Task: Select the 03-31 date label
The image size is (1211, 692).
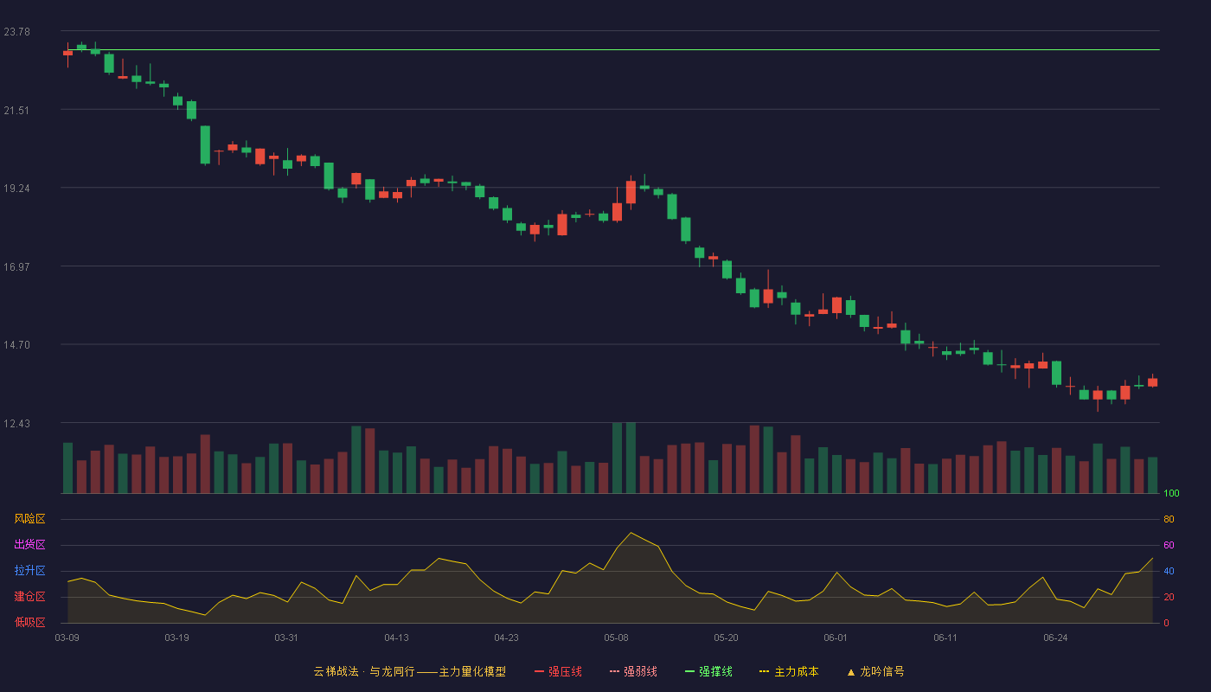Action: (286, 638)
